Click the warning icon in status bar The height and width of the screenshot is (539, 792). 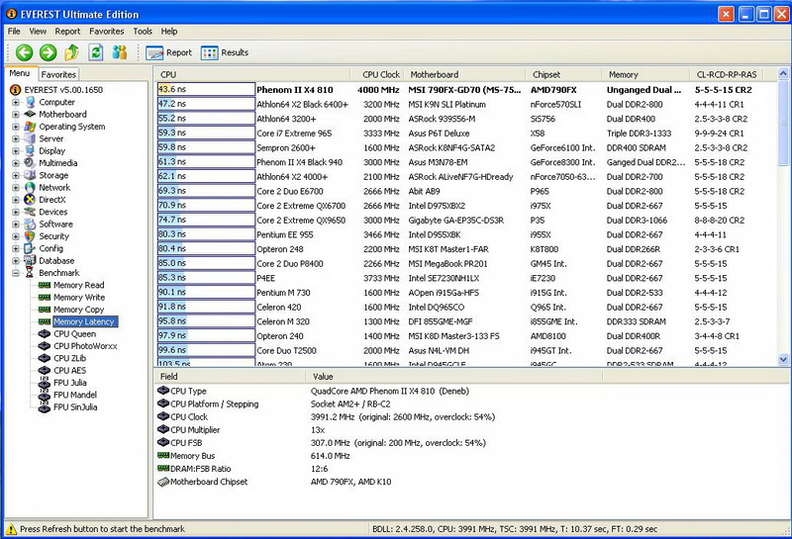coord(11,529)
